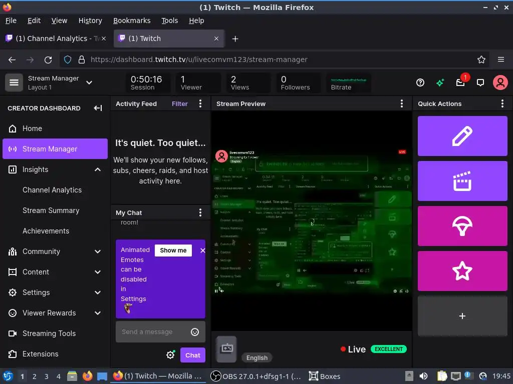Open the View menu

click(x=59, y=20)
